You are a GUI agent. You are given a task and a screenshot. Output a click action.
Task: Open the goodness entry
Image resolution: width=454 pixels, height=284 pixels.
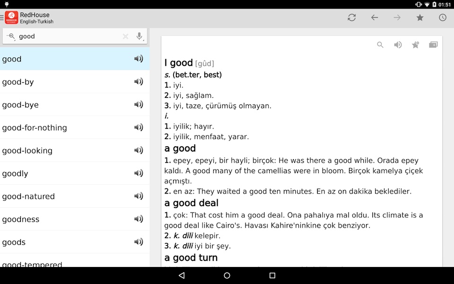pyautogui.click(x=75, y=219)
